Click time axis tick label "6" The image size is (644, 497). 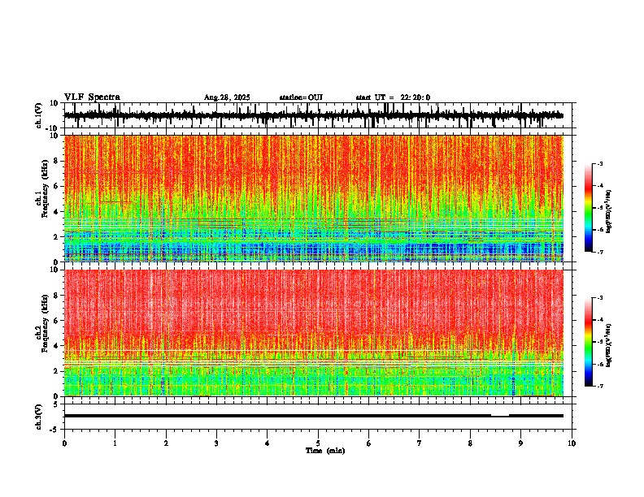coord(369,443)
